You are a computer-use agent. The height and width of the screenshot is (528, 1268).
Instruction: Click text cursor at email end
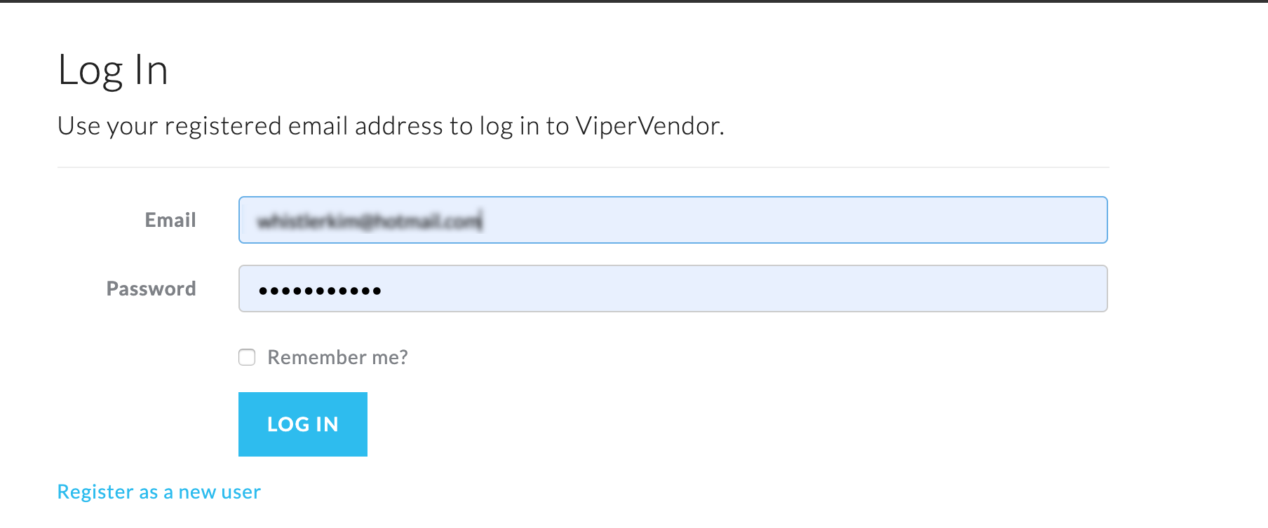[x=483, y=221]
